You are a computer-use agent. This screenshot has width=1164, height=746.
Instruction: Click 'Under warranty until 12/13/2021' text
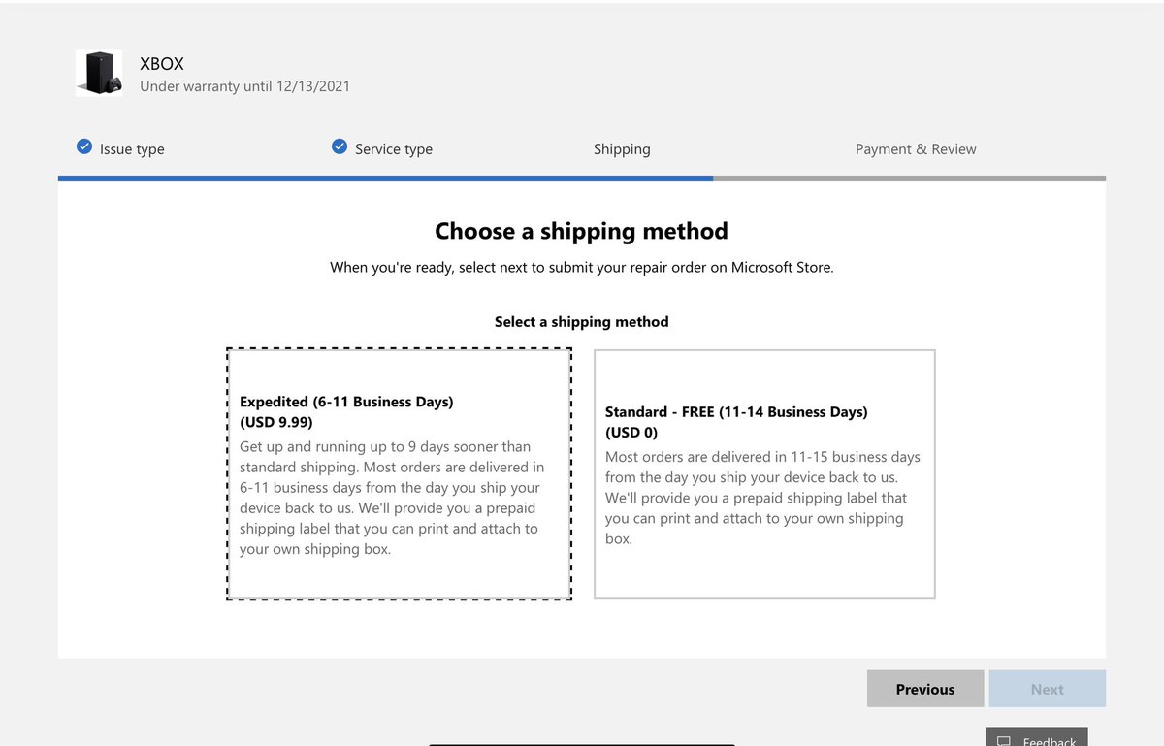[245, 86]
